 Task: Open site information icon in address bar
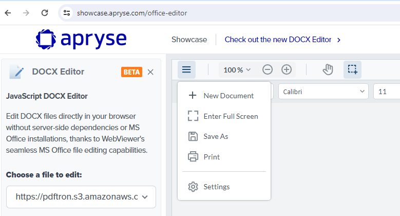pyautogui.click(x=67, y=13)
